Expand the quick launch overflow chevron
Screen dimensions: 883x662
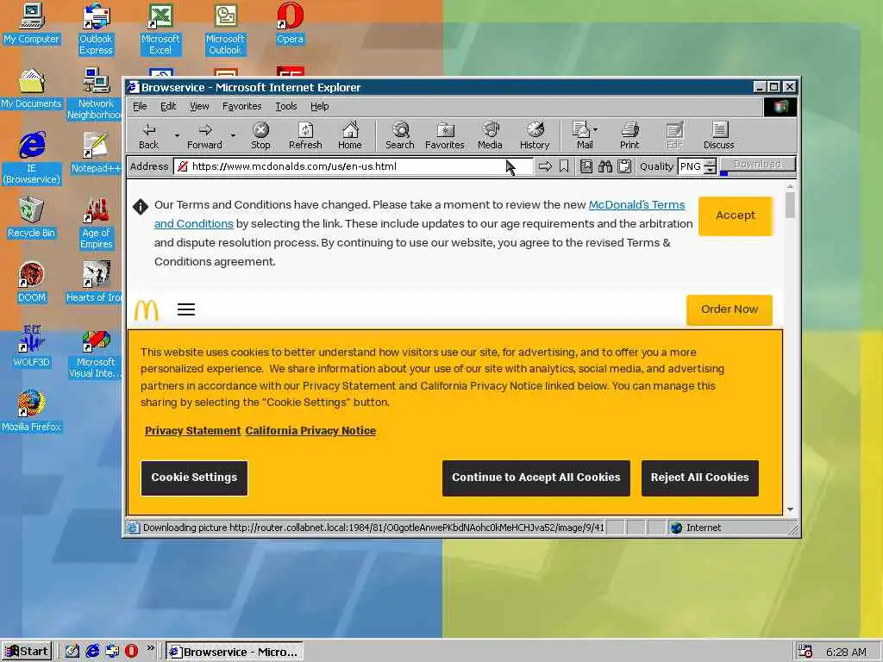click(x=150, y=648)
